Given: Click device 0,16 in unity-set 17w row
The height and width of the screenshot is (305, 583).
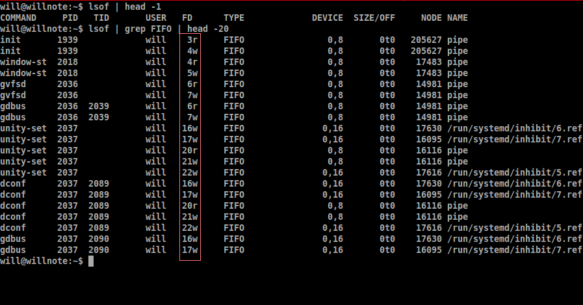Looking at the screenshot, I should [333, 139].
